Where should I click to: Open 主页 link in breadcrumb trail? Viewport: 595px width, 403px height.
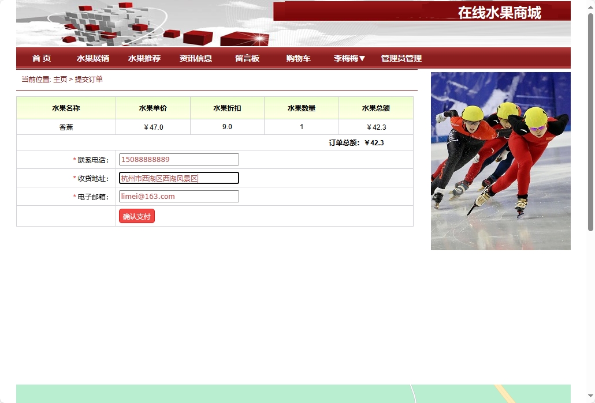coord(61,80)
